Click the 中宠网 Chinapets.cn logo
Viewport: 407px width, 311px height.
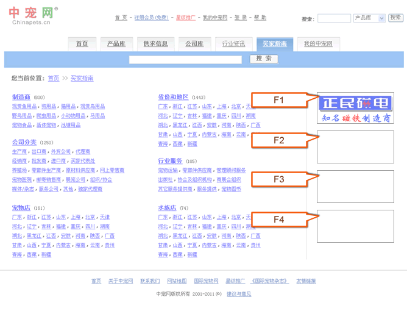[32, 16]
